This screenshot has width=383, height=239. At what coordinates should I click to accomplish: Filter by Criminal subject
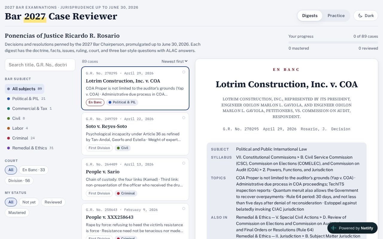[x=21, y=138]
